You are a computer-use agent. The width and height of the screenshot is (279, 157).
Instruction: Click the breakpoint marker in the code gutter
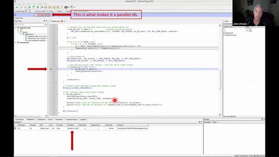(x=51, y=69)
